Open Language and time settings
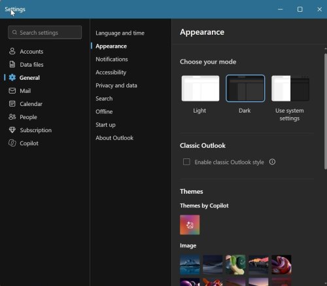Viewport: 327px width, 286px height. click(120, 33)
